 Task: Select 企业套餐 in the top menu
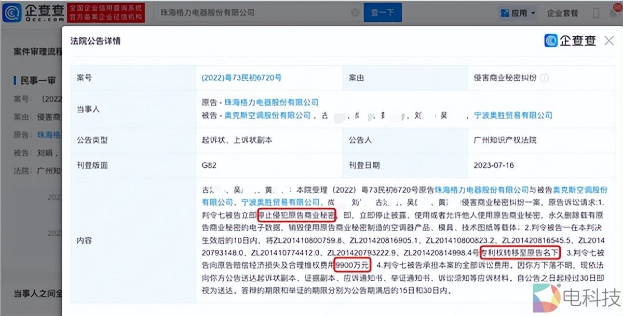point(562,13)
